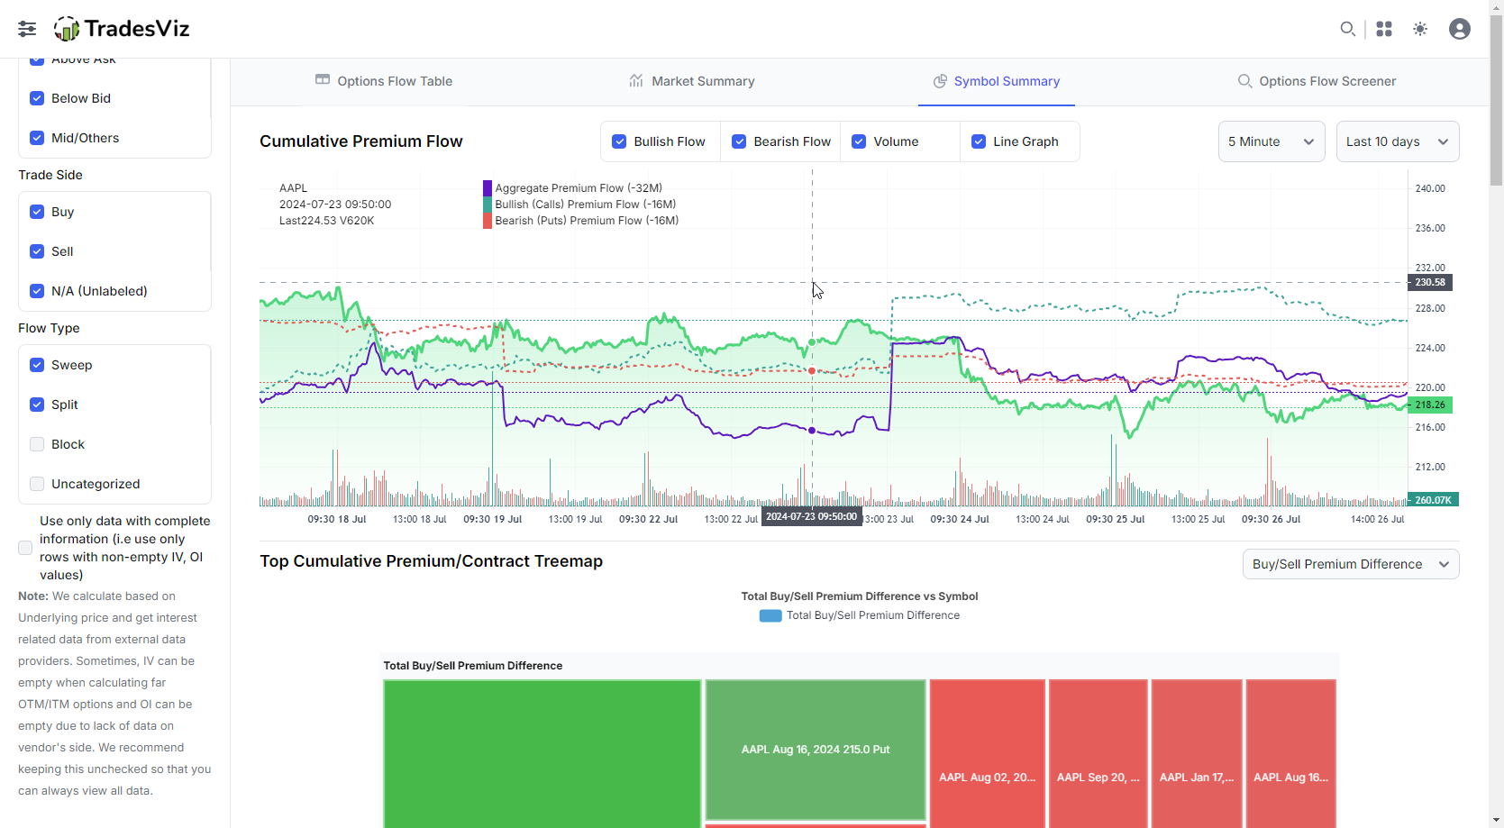Screen dimensions: 1504x828
Task: Click the Market Summary chart icon
Action: click(x=636, y=80)
